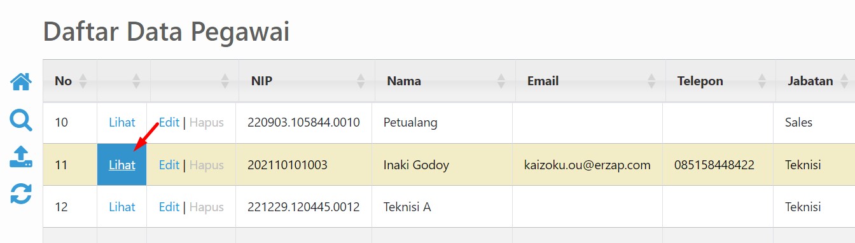View details of Petualang via Lihat
This screenshot has width=855, height=243.
122,123
